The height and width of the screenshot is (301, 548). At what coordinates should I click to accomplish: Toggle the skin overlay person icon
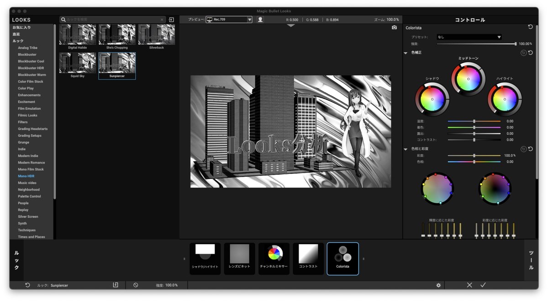coord(260,20)
